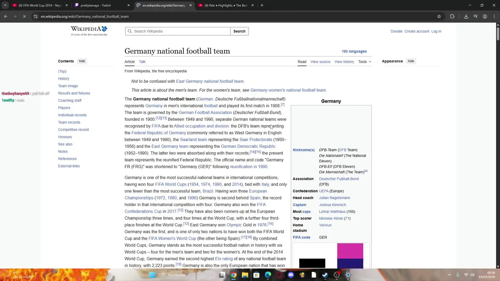Open Discord from the taskbar
Screen dimensions: 500x281
291,275
